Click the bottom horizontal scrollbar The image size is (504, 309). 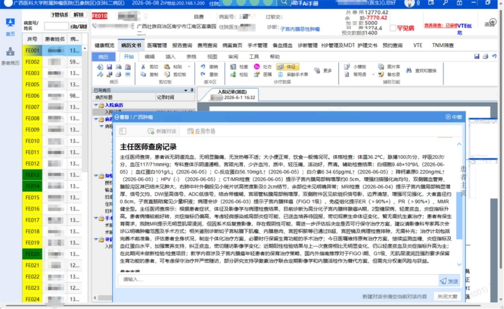pos(243,305)
